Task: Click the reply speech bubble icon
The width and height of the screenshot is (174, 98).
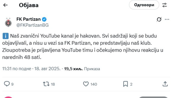Action: 7,84
